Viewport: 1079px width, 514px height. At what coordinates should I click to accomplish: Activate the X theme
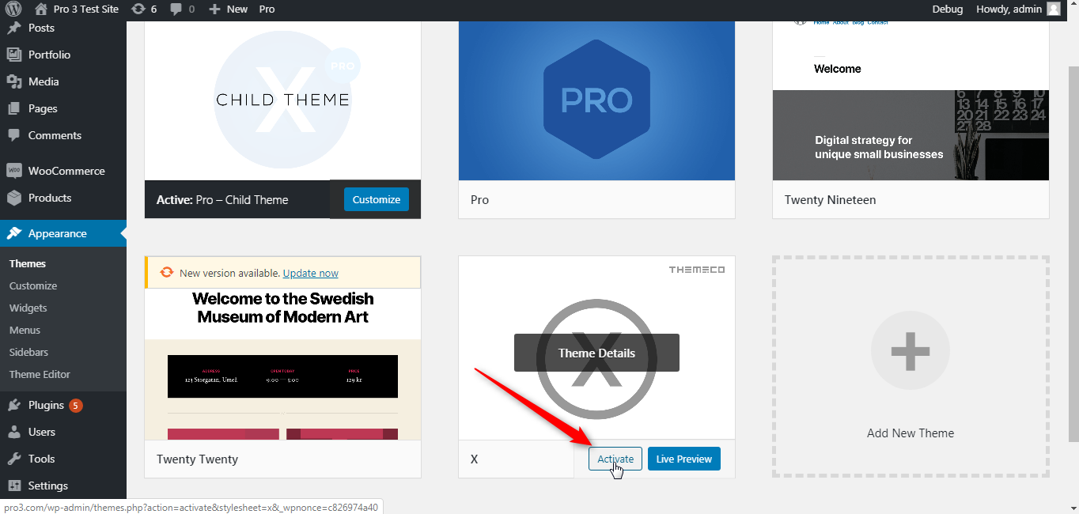(x=615, y=459)
